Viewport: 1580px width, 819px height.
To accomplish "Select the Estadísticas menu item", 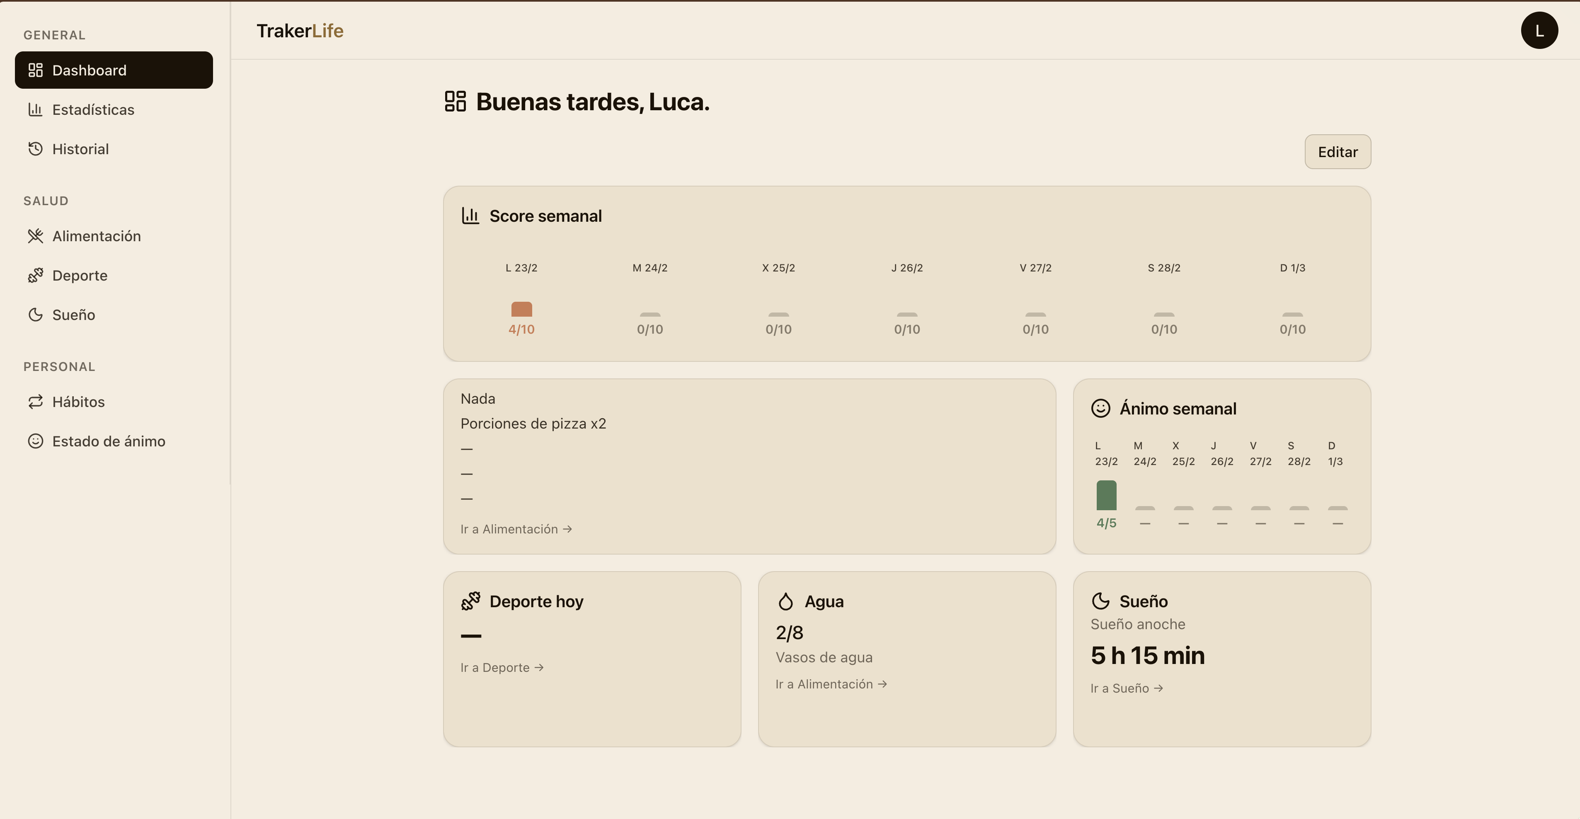I will [x=93, y=109].
